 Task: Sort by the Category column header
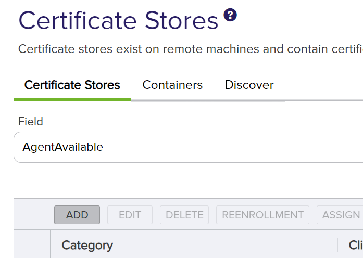tap(87, 245)
